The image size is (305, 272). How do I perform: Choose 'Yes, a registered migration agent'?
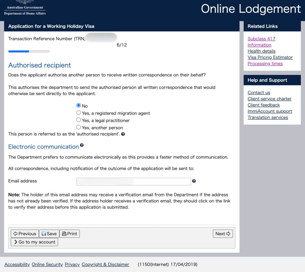79,113
